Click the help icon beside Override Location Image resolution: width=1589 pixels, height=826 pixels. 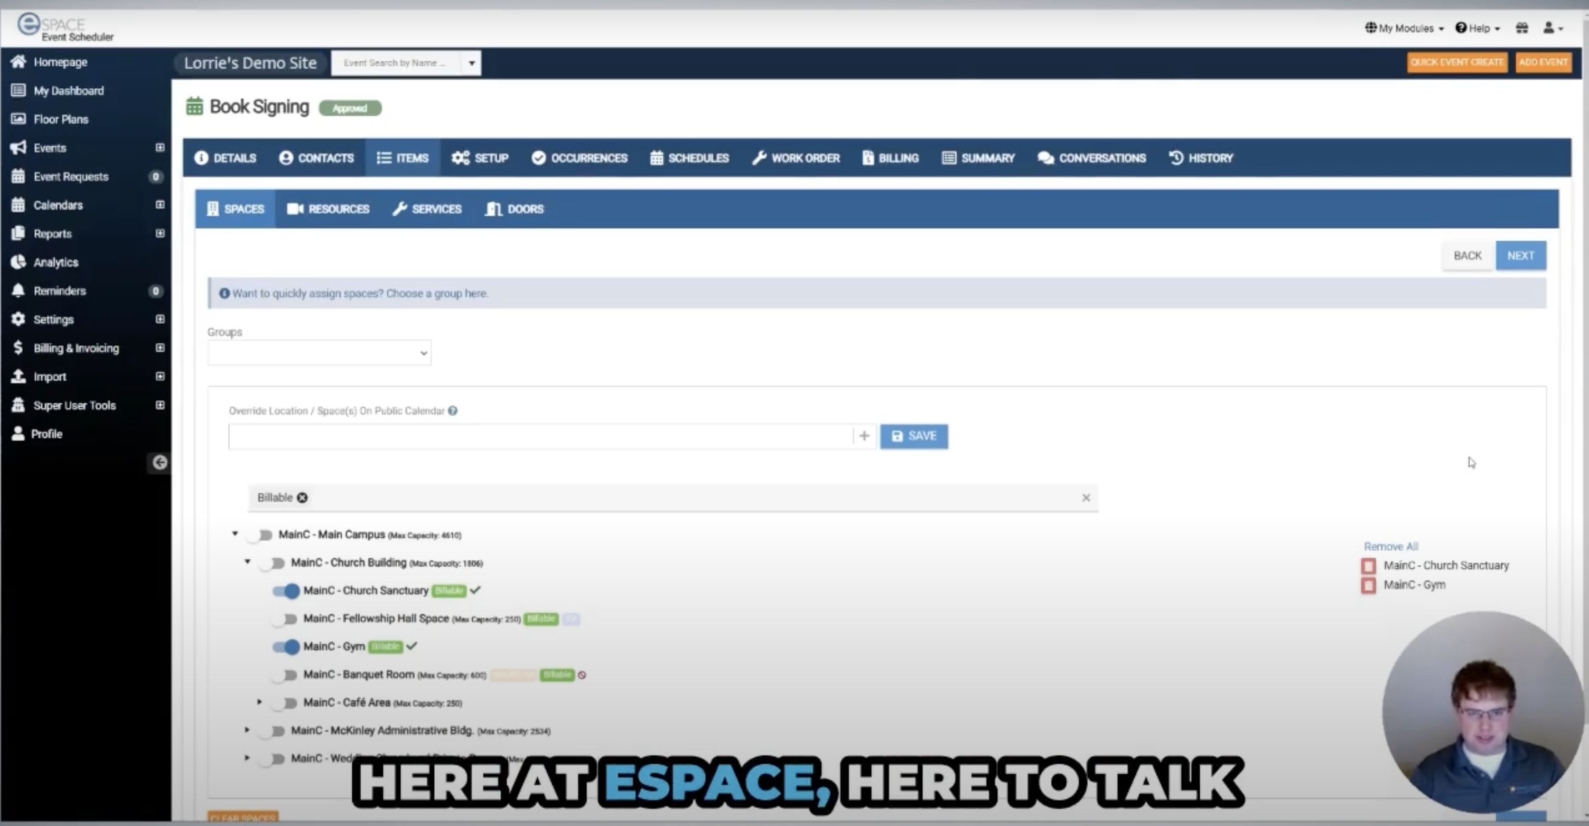click(x=453, y=411)
